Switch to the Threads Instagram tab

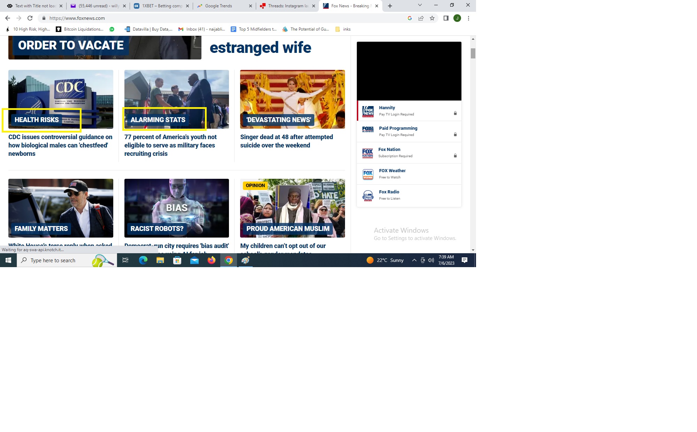[x=287, y=6]
